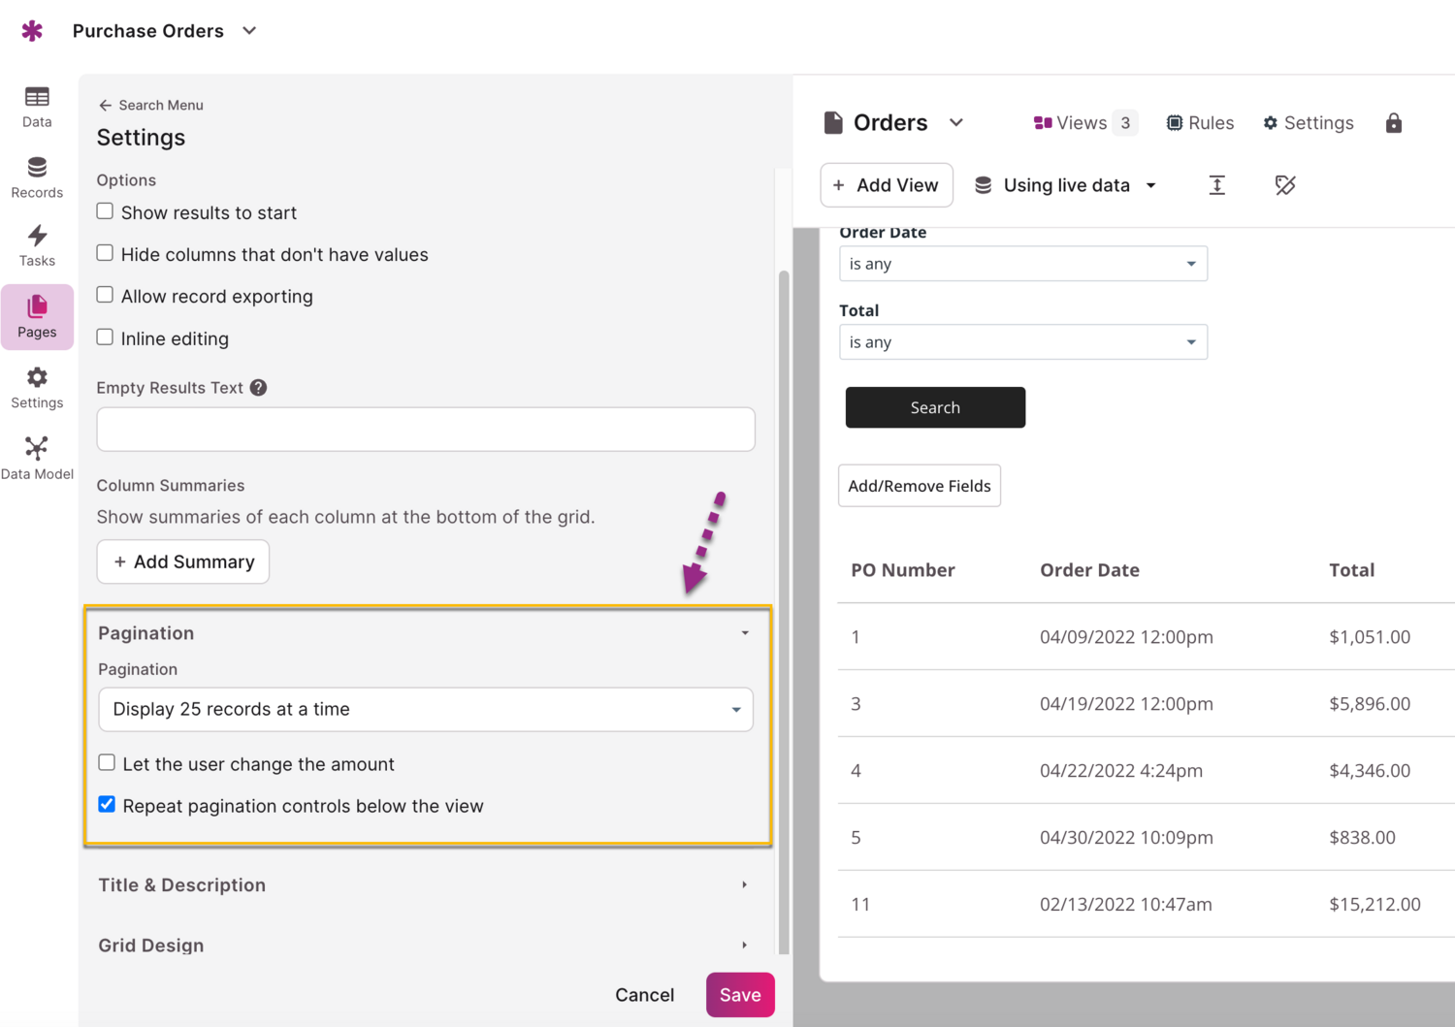Click the settings panel vertical scrollbar

(784, 611)
